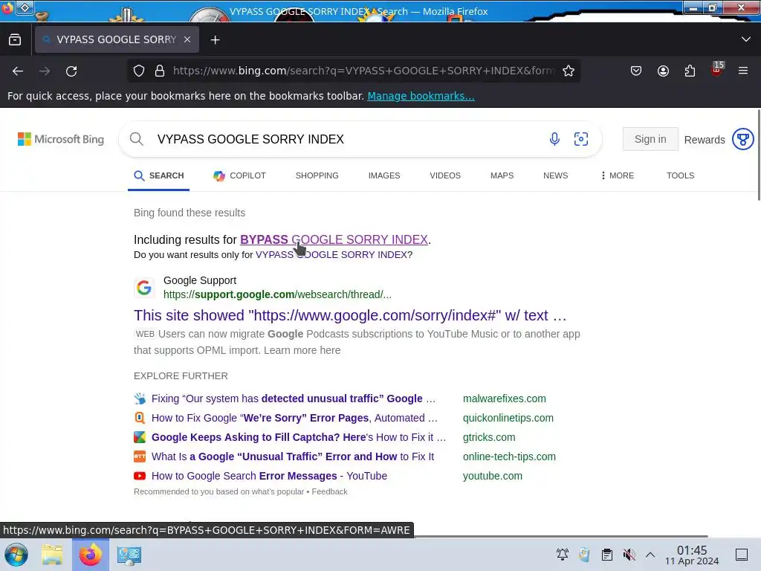
Task: Reload the current page
Action: pos(71,71)
